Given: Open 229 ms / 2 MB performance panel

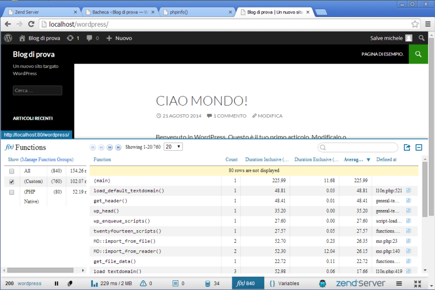Looking at the screenshot, I should coord(111,283).
